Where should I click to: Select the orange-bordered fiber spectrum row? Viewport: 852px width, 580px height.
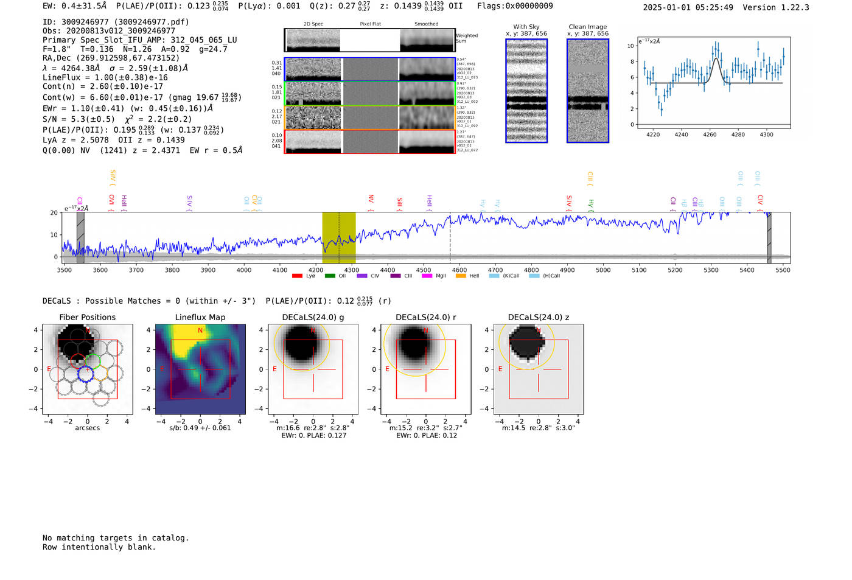[369, 117]
